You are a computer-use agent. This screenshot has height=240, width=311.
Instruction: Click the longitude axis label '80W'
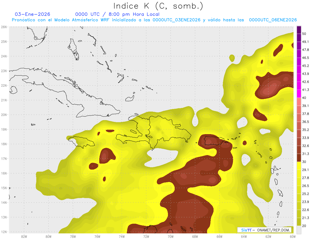point(48,236)
